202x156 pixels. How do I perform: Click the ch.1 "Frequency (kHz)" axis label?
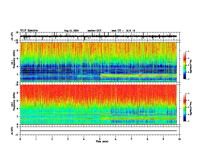[x=14, y=59]
